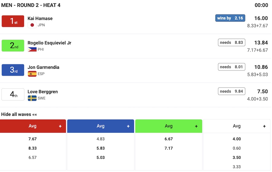Expand the green Avg column plus
This screenshot has width=272, height=172.
click(x=196, y=126)
